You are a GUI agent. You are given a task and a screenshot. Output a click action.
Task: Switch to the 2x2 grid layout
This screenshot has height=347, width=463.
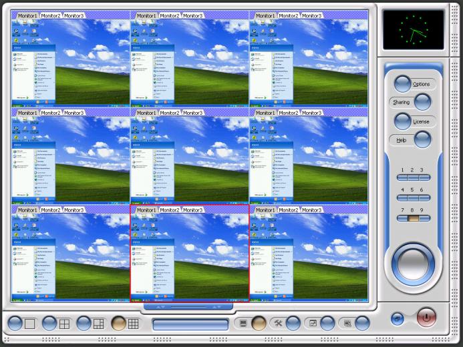coord(49,324)
